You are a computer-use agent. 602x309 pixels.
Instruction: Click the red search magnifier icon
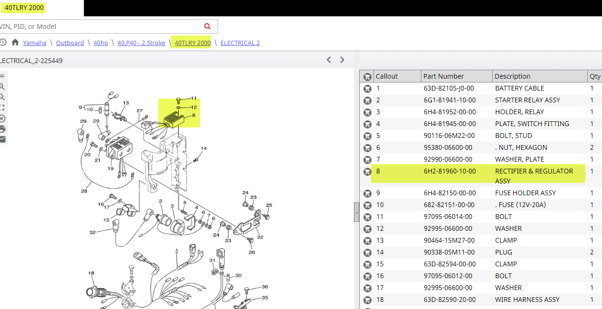click(x=207, y=27)
